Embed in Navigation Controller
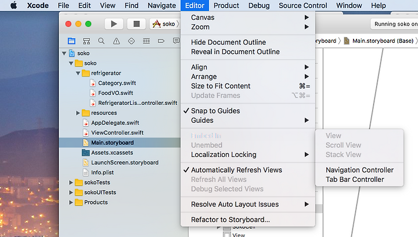 click(x=359, y=170)
